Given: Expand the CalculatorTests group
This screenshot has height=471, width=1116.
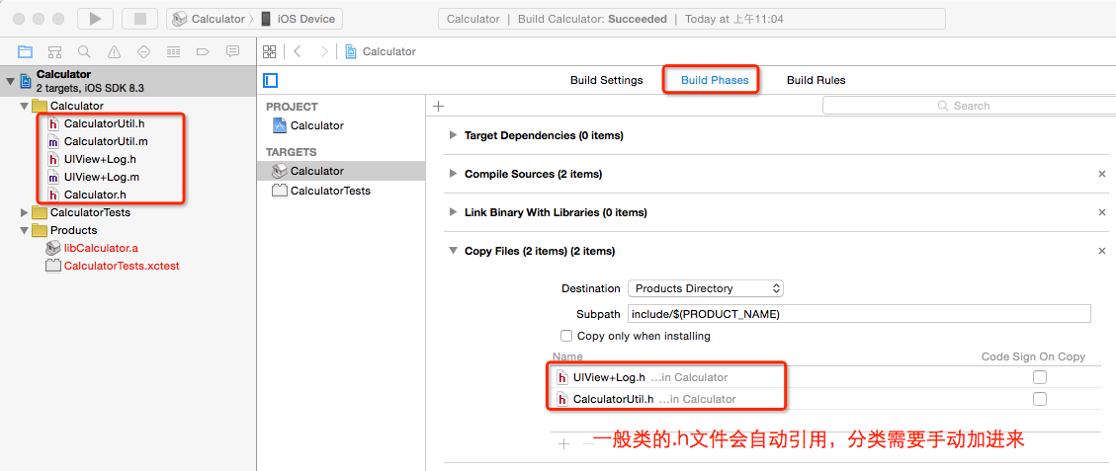Looking at the screenshot, I should coord(25,212).
